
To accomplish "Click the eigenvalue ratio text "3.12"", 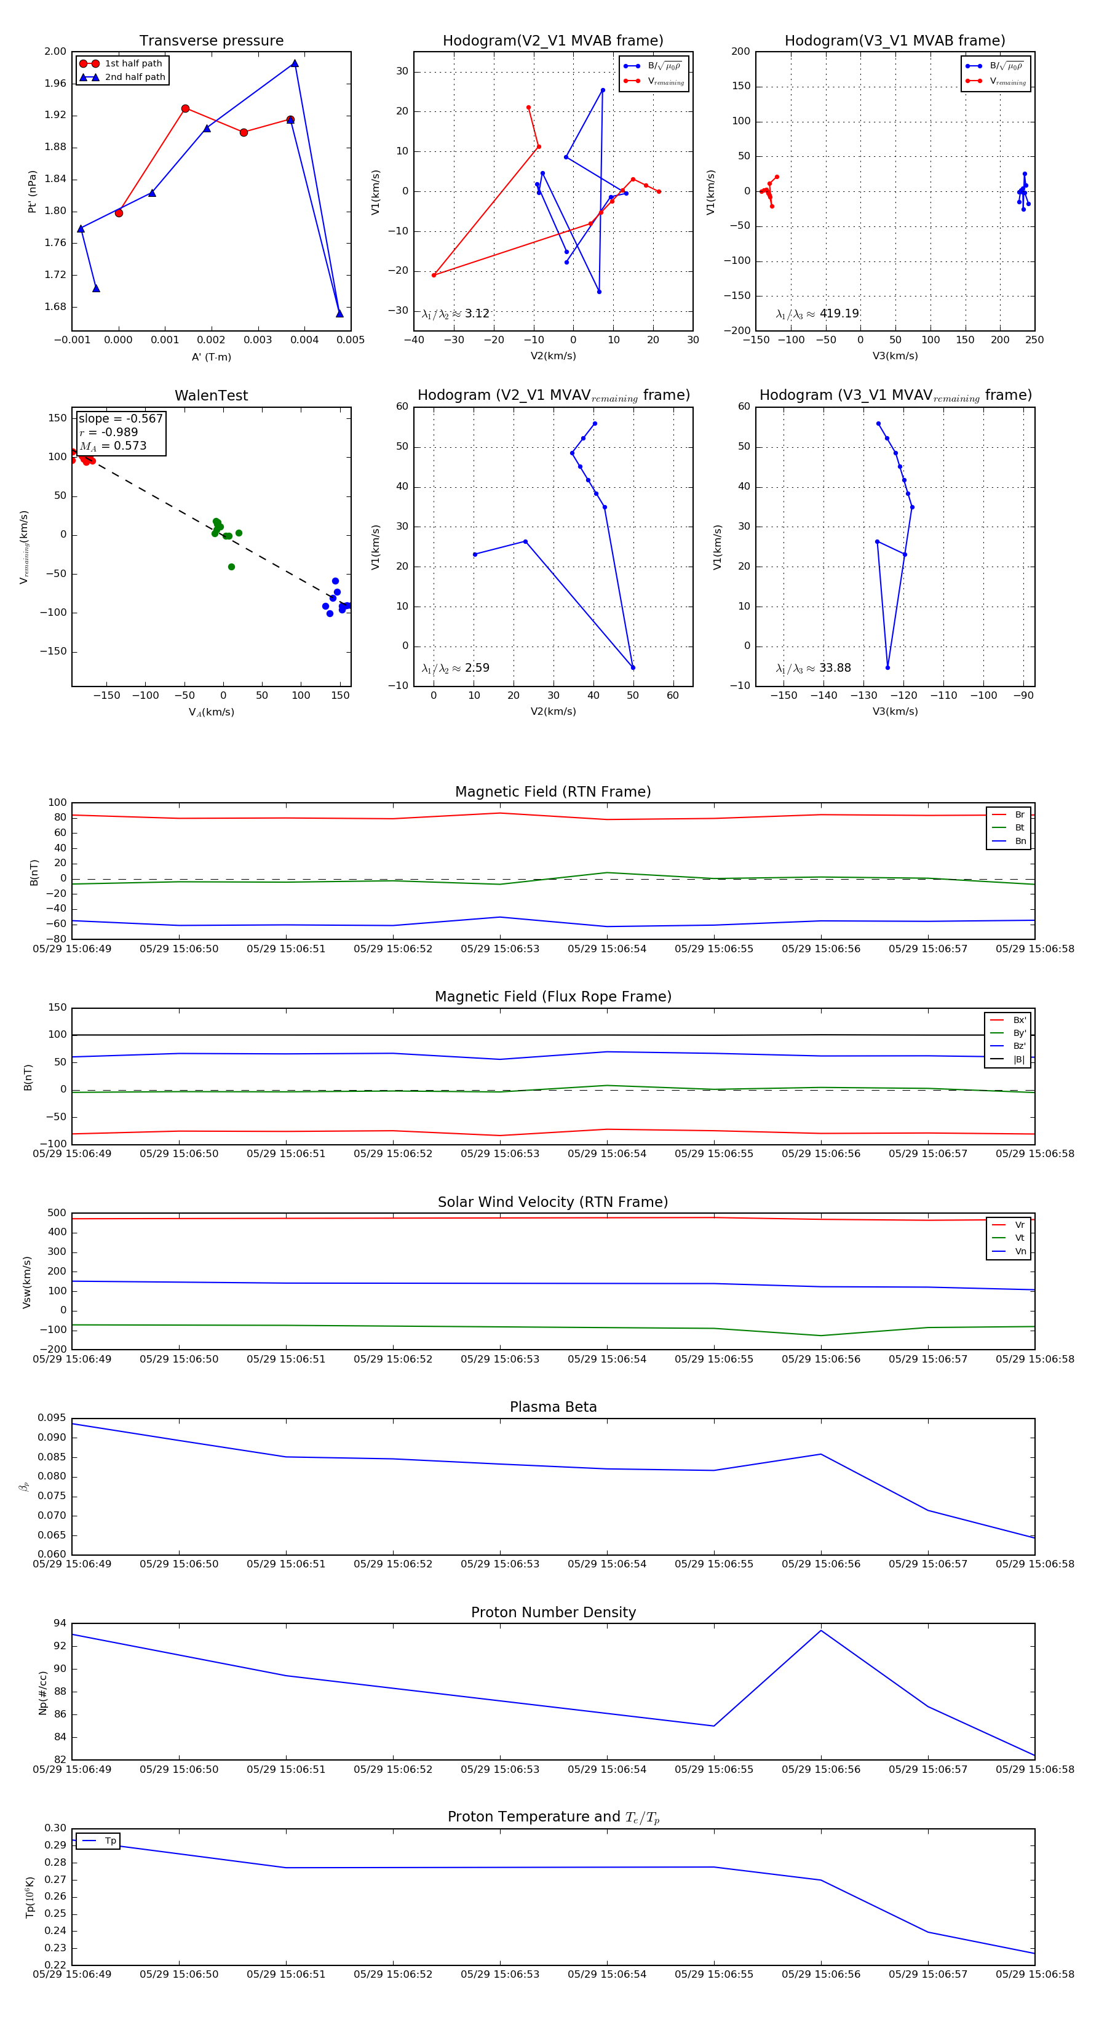I will pos(477,314).
